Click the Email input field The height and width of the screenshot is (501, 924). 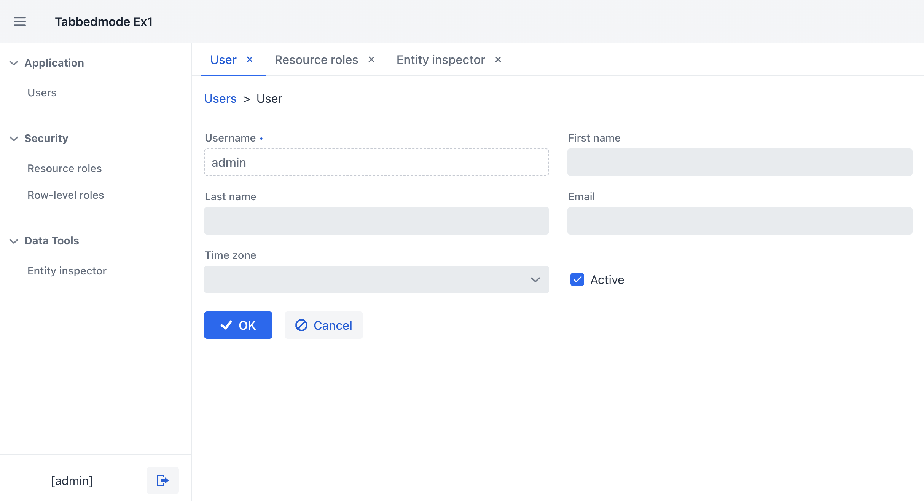tap(739, 220)
